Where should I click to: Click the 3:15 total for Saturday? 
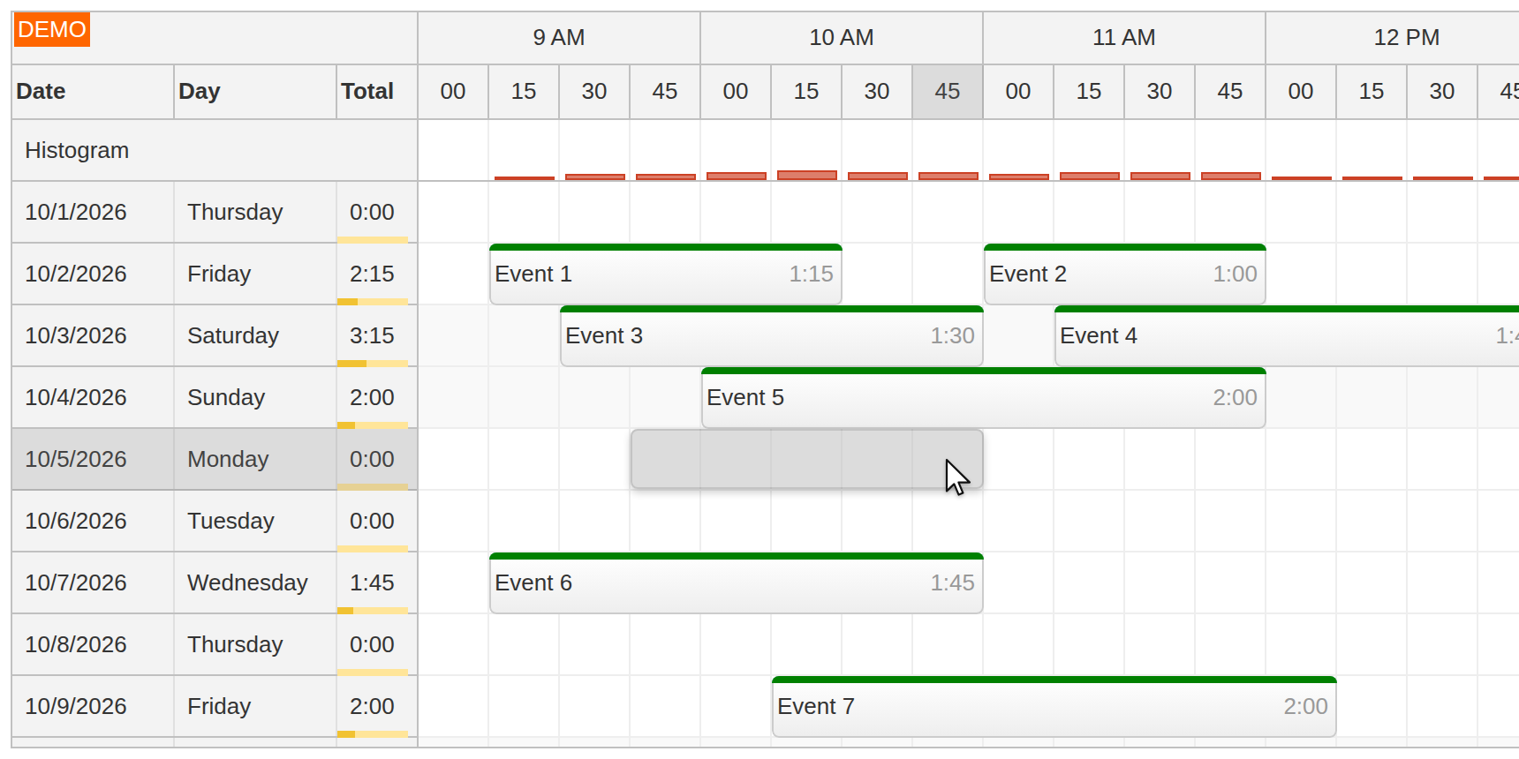click(377, 335)
